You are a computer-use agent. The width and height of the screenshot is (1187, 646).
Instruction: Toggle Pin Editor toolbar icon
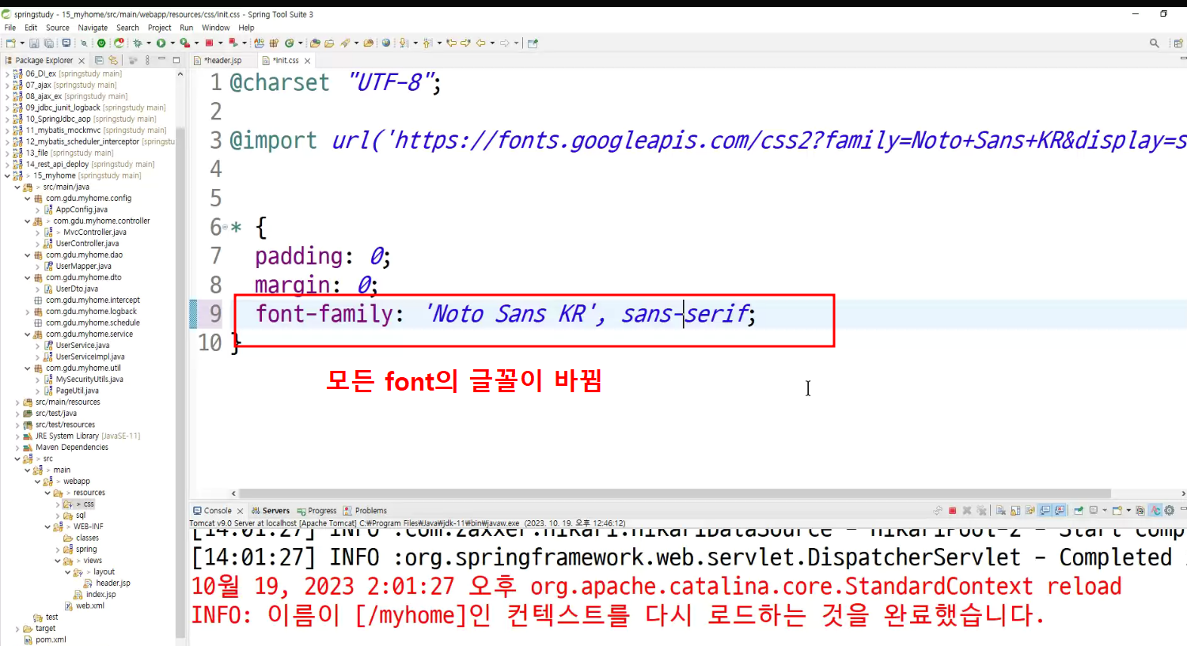[532, 43]
